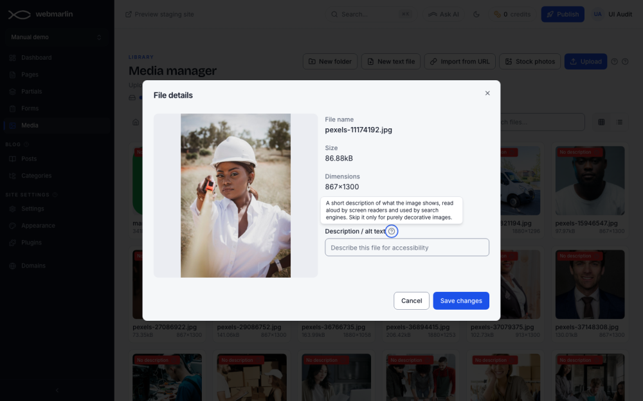Expand the Manual demo site selector
This screenshot has width=643, height=401.
pos(56,37)
